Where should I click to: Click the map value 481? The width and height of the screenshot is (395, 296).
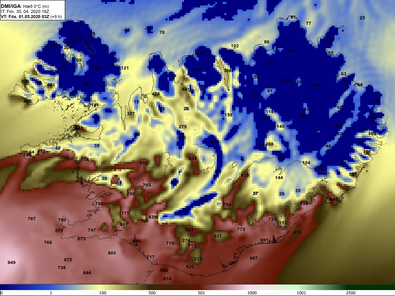[51, 85]
